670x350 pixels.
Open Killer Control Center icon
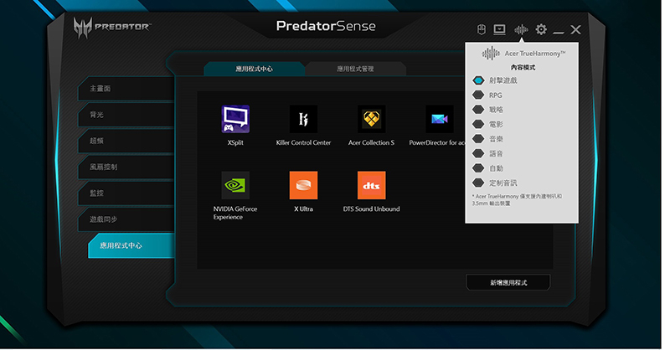[x=303, y=119]
